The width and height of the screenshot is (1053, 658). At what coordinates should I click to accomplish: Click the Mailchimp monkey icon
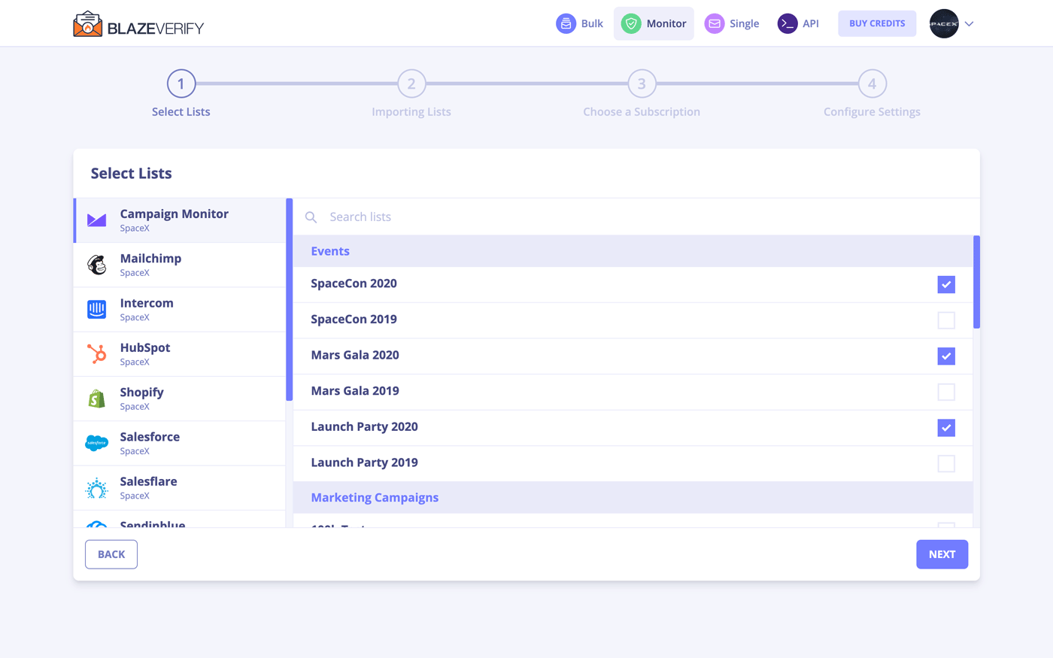[96, 265]
